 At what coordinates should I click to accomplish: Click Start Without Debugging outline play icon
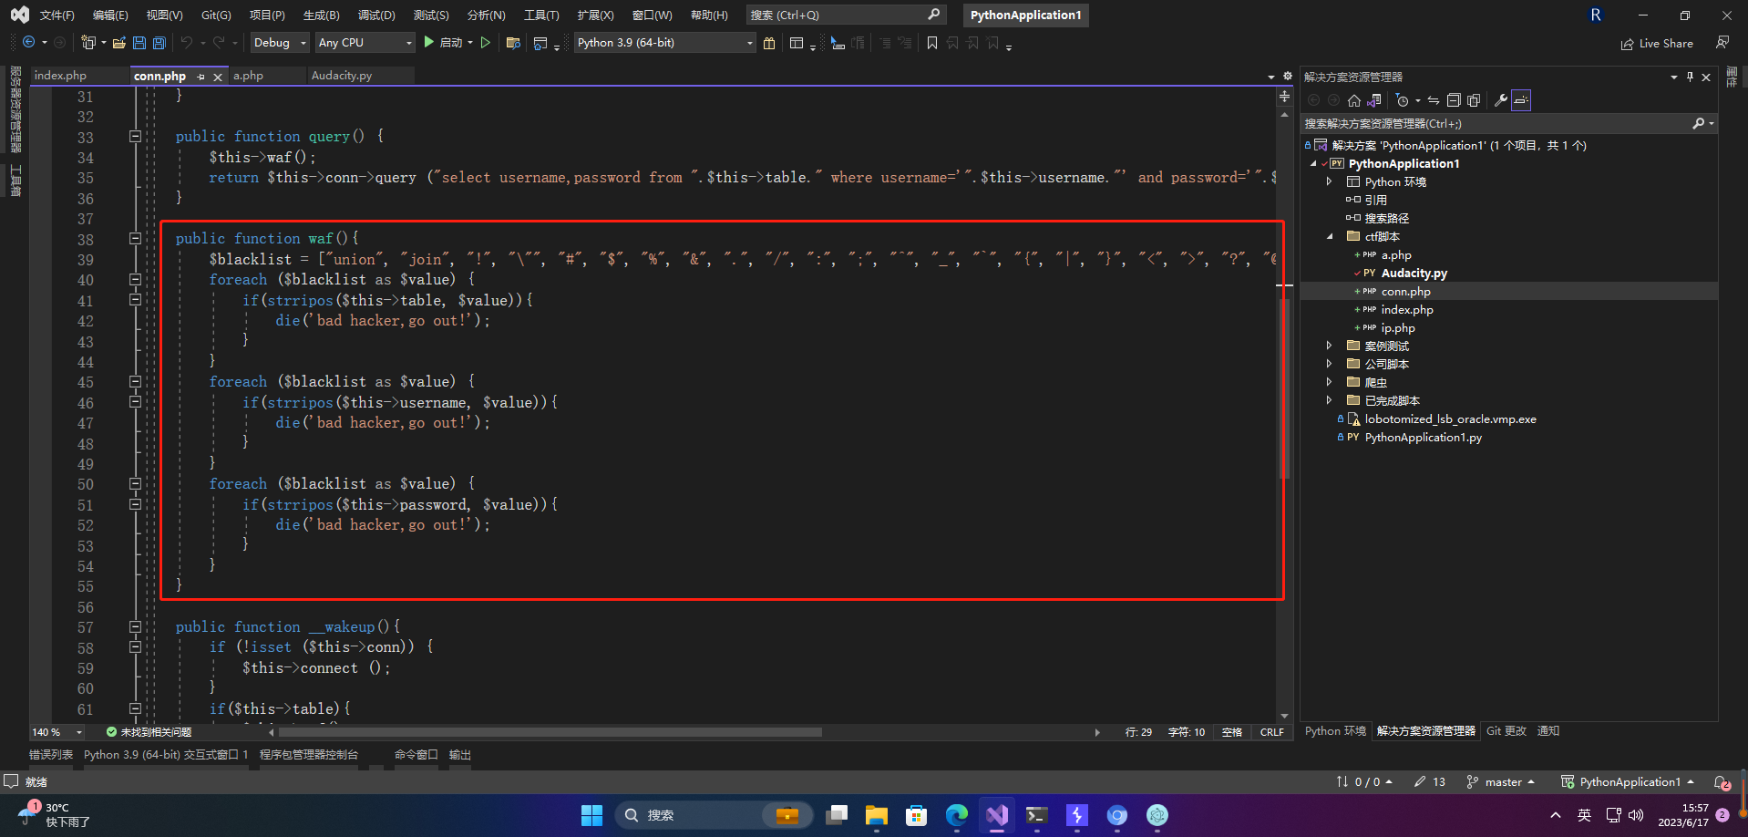pyautogui.click(x=486, y=42)
